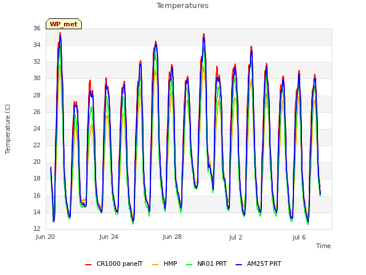Click the Temperatures chart title

[x=182, y=6]
